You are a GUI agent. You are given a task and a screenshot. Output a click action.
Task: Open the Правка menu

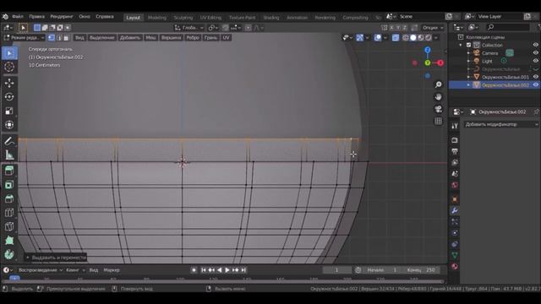(x=37, y=17)
